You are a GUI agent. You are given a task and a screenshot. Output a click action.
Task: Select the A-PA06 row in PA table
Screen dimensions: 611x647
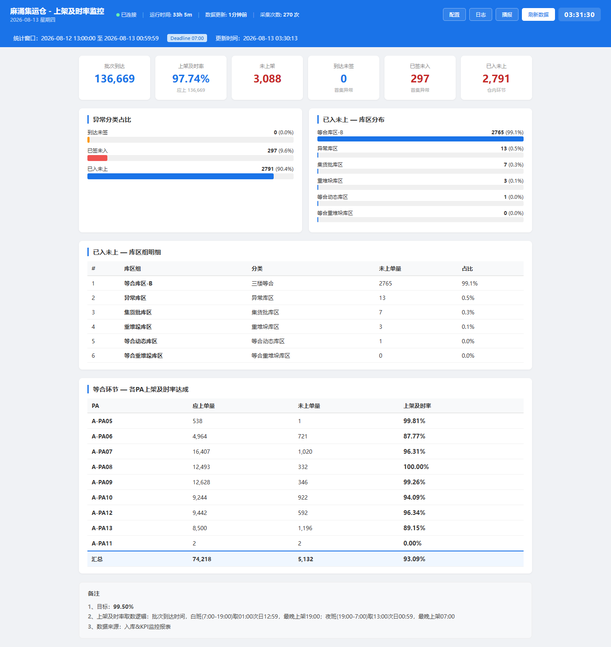point(305,436)
